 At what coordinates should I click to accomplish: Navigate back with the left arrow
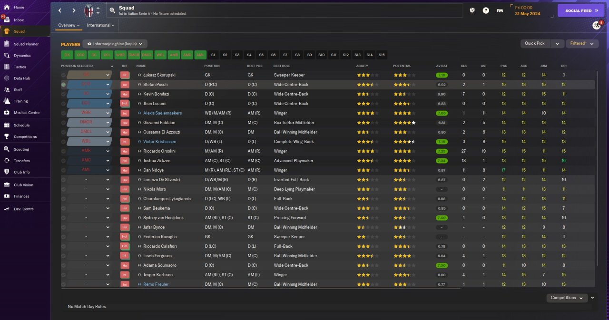tap(60, 10)
